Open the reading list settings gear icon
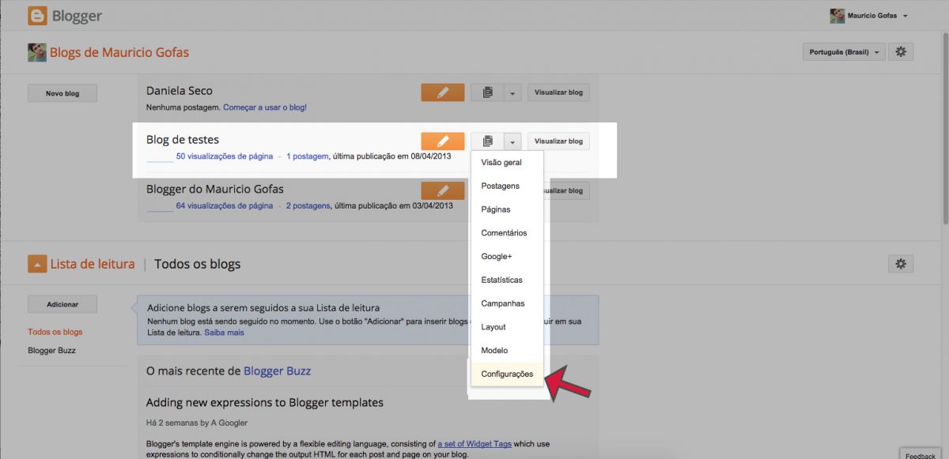This screenshot has width=949, height=459. [x=900, y=264]
